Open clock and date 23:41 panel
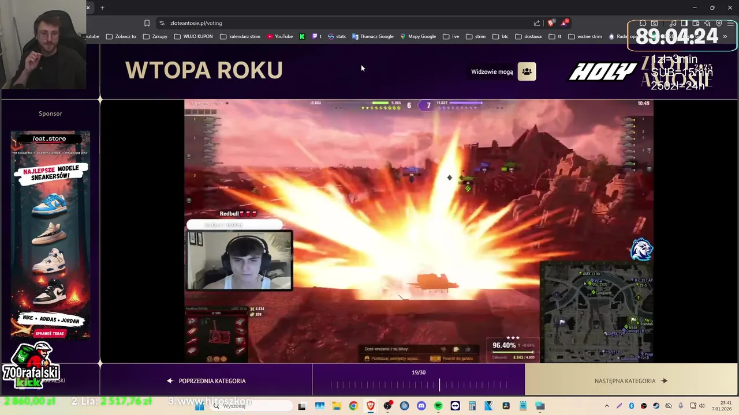Viewport: 739px width, 415px height. [722, 406]
